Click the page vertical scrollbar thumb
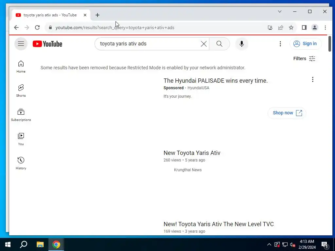The image size is (335, 251). (330, 44)
